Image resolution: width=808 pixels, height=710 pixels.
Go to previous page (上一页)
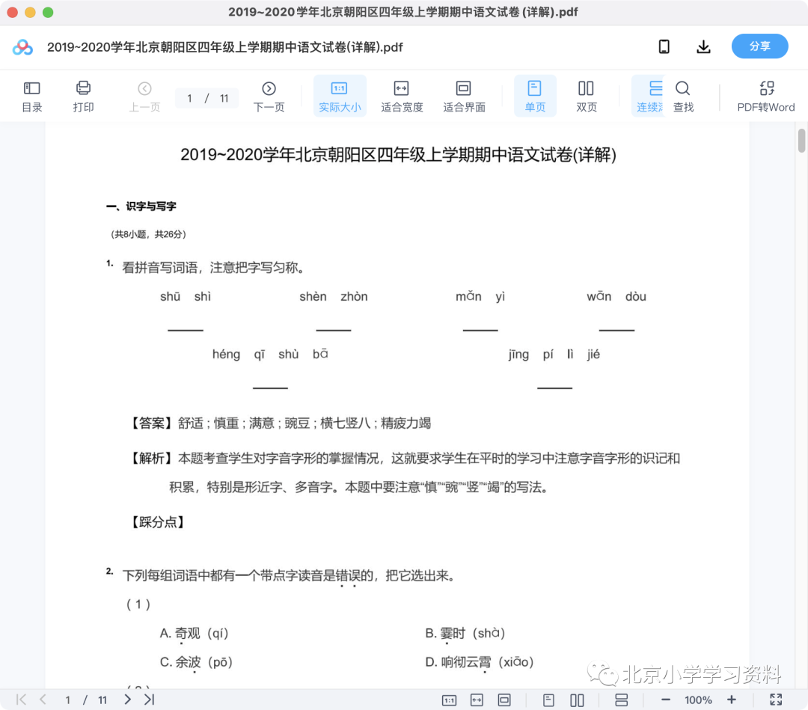point(144,97)
